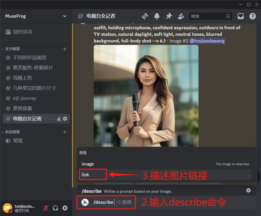Minimize the Discord window
This screenshot has height=216, width=261.
coord(241,5)
